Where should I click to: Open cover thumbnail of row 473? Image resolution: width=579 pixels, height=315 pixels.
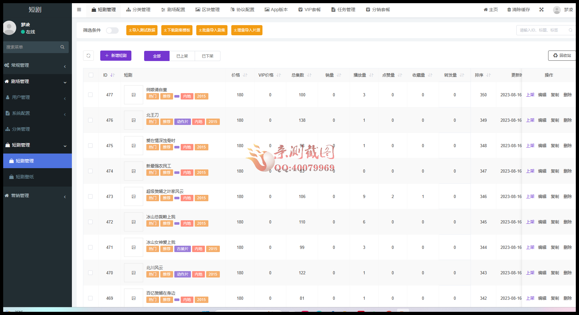pyautogui.click(x=134, y=196)
